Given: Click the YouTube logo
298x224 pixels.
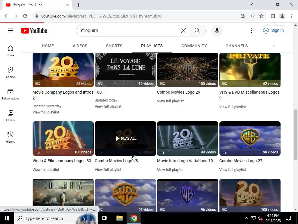Looking at the screenshot, I should click(x=34, y=31).
